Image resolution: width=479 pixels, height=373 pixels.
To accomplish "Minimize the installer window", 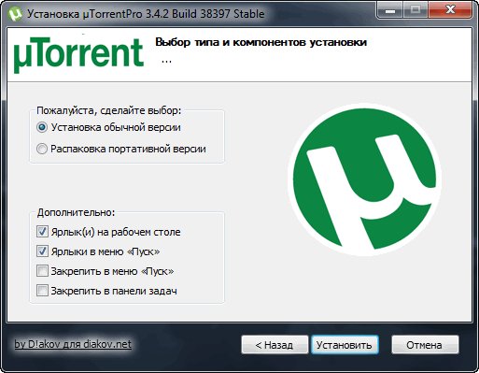I will tap(390, 11).
